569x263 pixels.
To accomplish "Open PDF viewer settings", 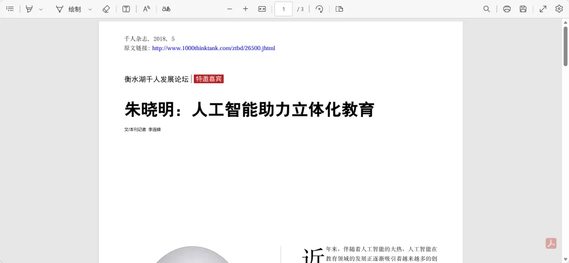I will [559, 9].
